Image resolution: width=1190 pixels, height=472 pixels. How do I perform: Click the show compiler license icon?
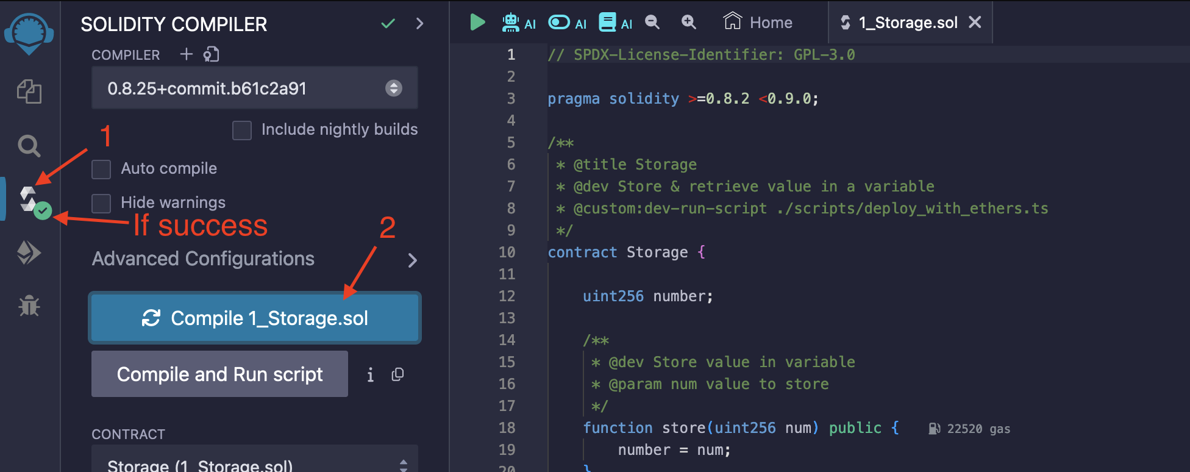pos(211,54)
